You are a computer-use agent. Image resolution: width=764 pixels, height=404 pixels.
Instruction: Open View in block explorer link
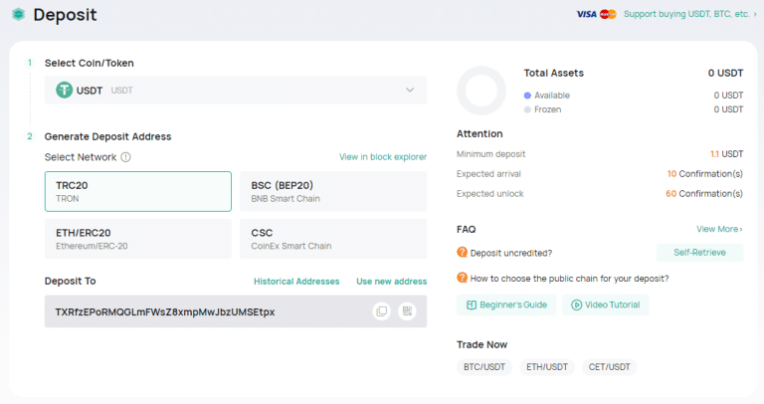[x=383, y=157]
